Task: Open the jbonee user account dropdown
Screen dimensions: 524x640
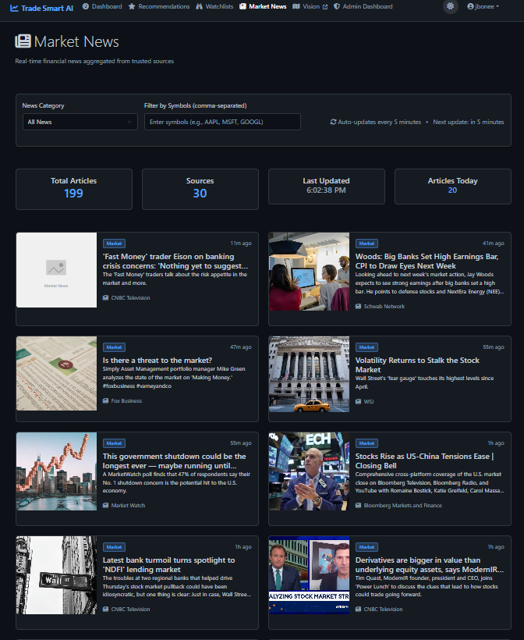Action: [x=483, y=6]
